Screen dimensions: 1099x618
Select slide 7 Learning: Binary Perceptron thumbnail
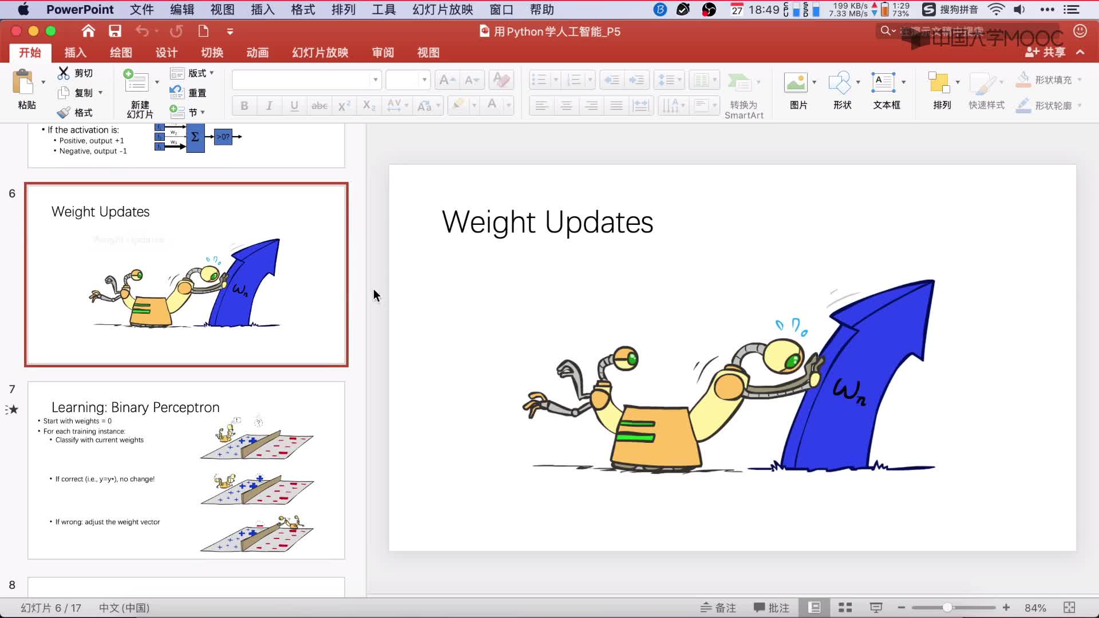186,470
